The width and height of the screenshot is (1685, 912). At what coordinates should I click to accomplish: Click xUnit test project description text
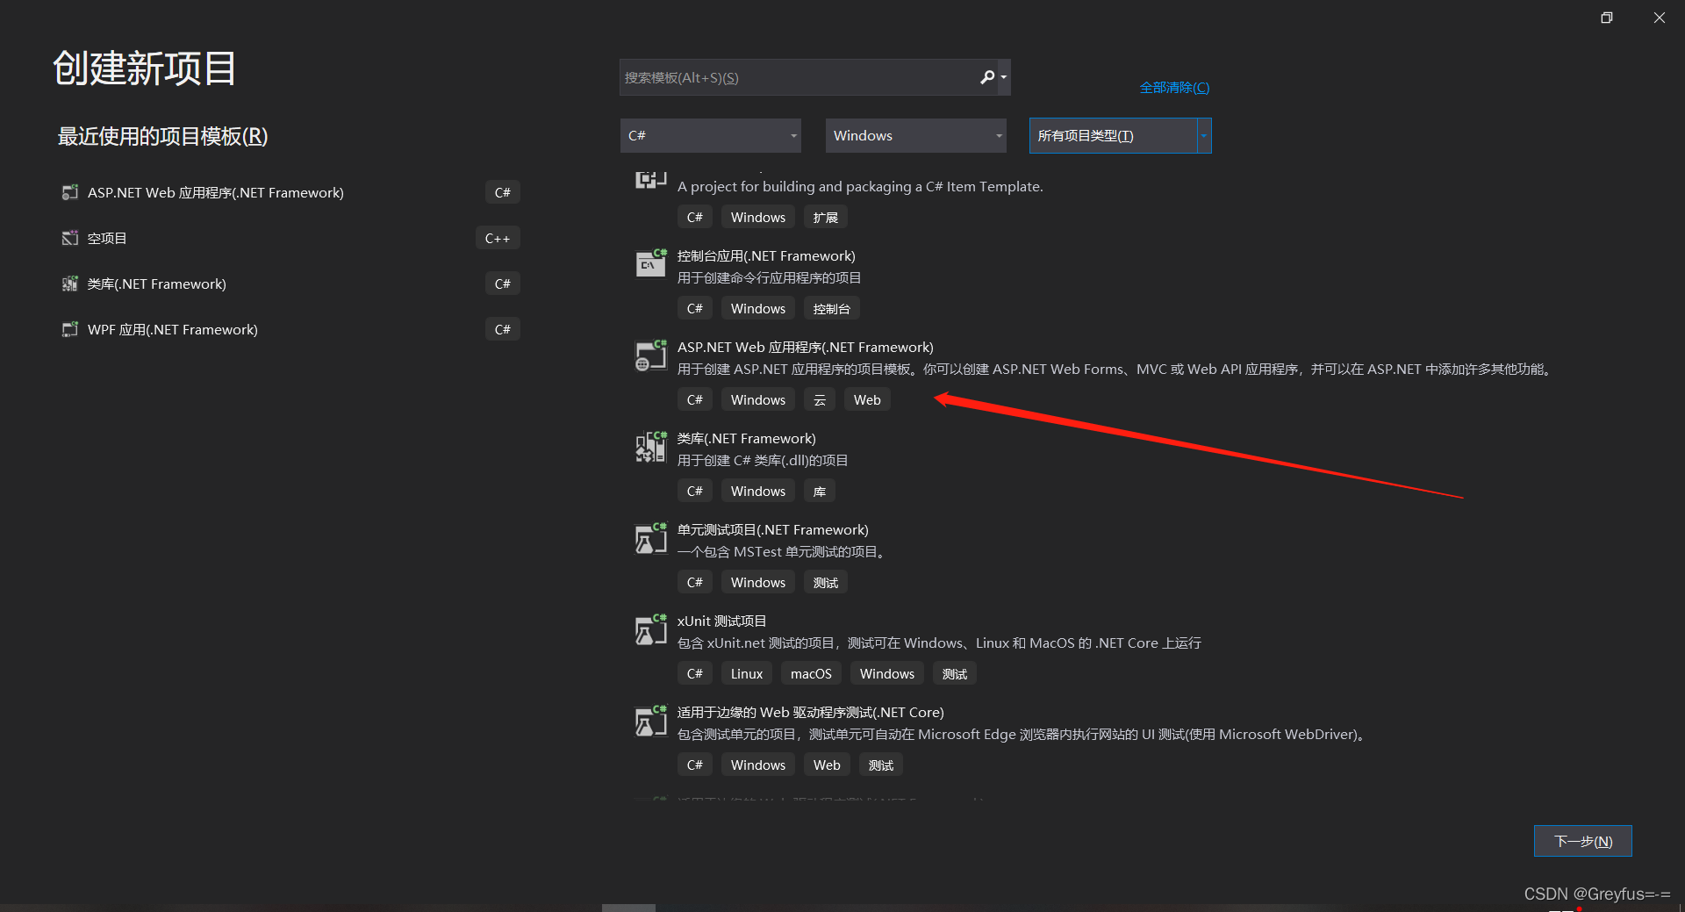point(939,643)
